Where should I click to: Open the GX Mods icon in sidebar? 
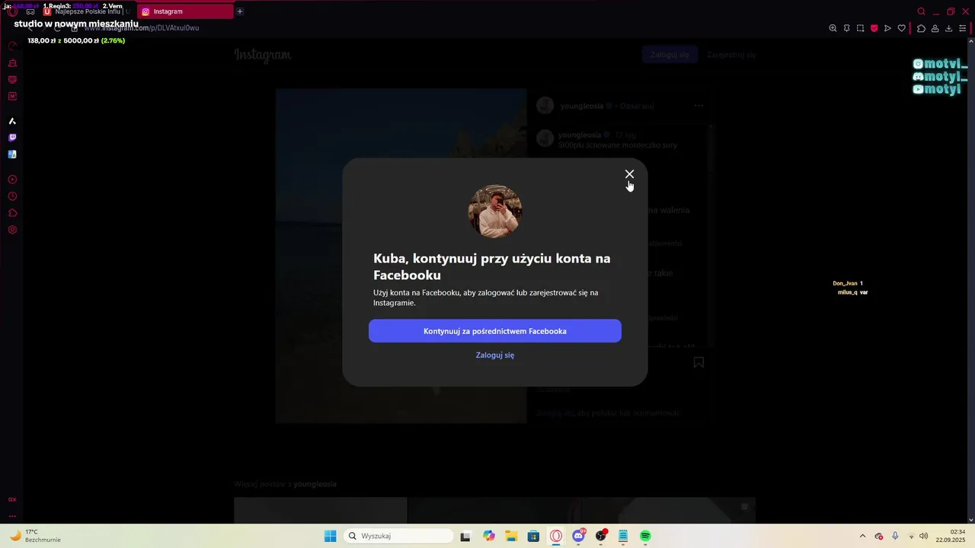point(12,97)
